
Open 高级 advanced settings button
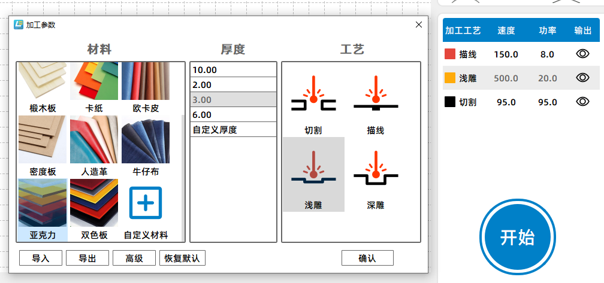pyautogui.click(x=134, y=258)
